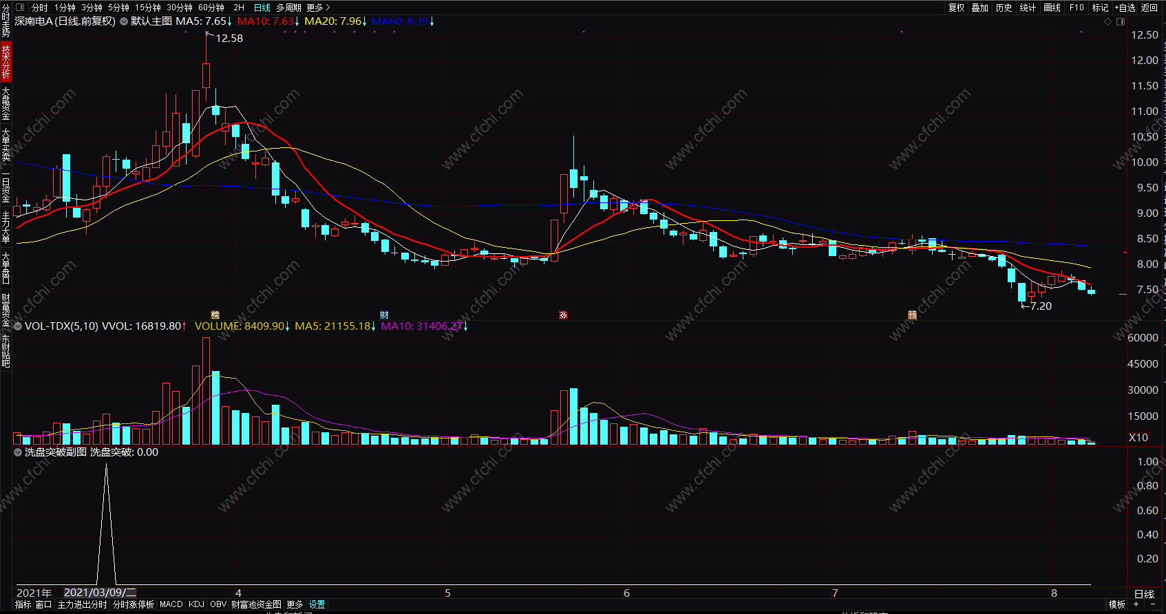The width and height of the screenshot is (1166, 614).
Task: Click the 叠加 overlay button
Action: [980, 8]
